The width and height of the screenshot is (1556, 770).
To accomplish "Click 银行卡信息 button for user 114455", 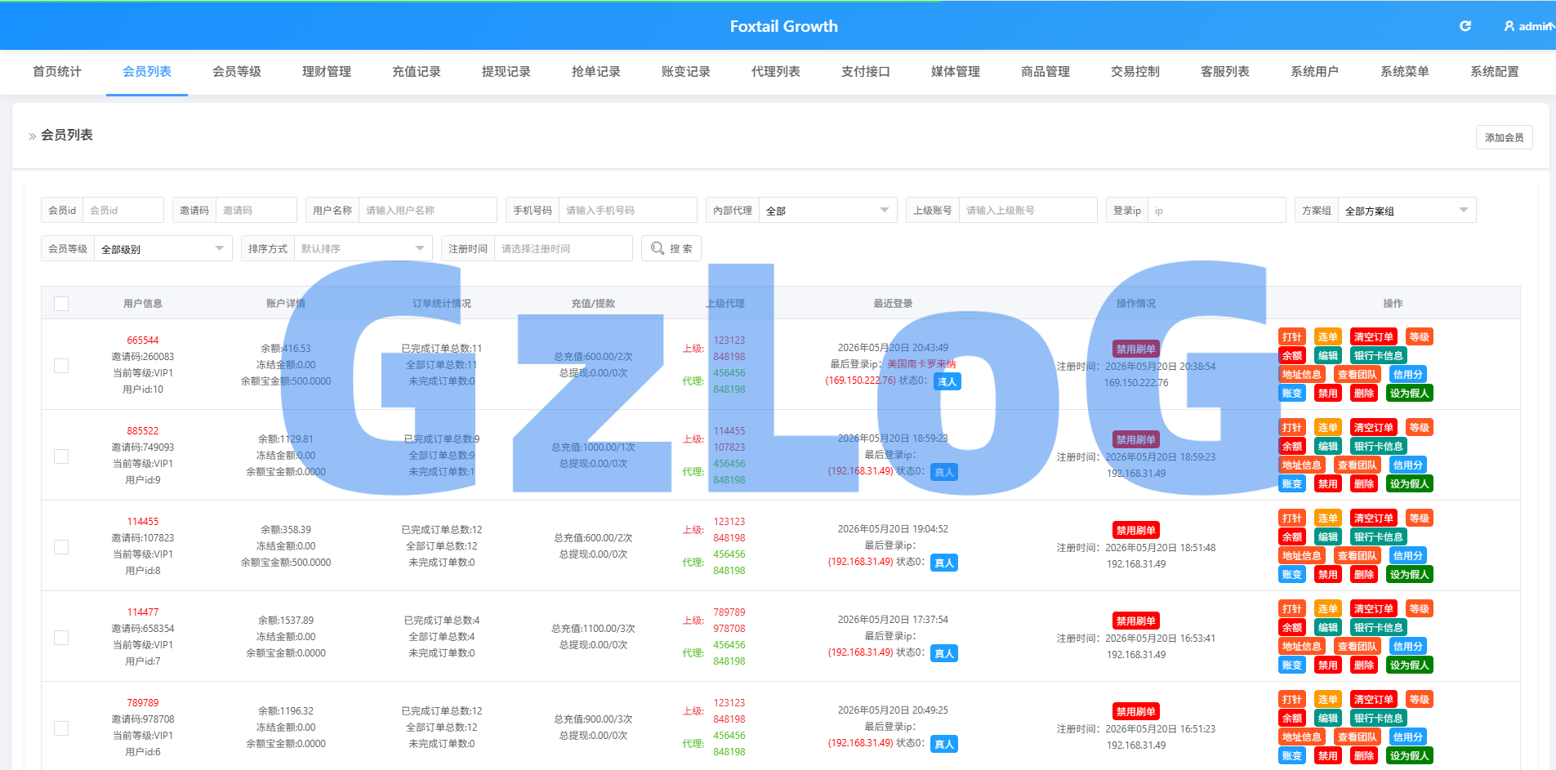I will point(1379,537).
